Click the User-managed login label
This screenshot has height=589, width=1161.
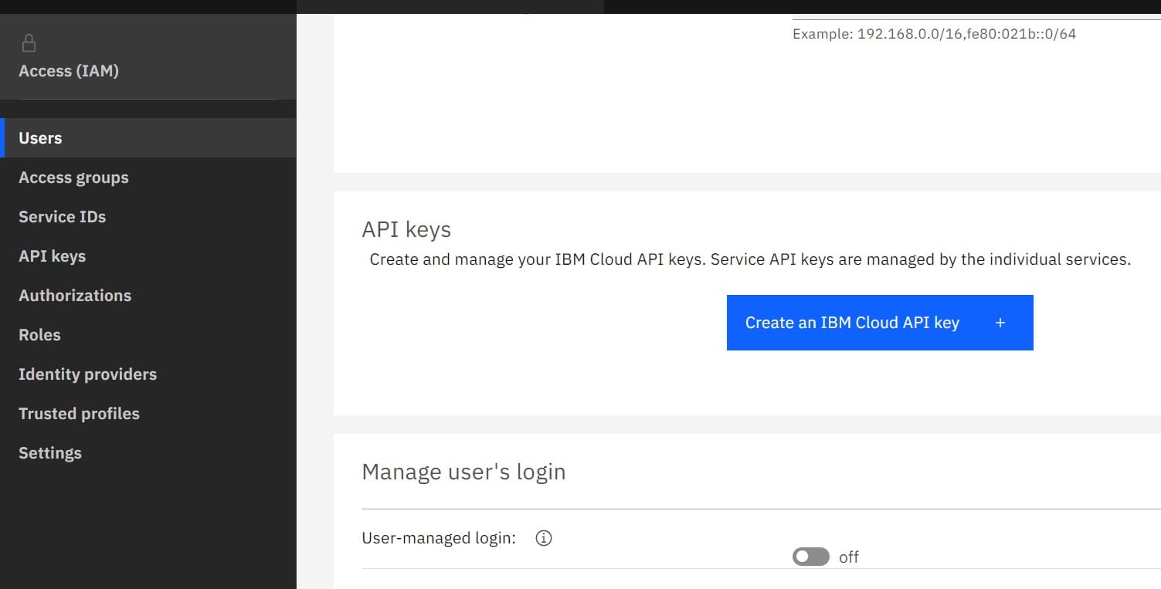coord(439,538)
